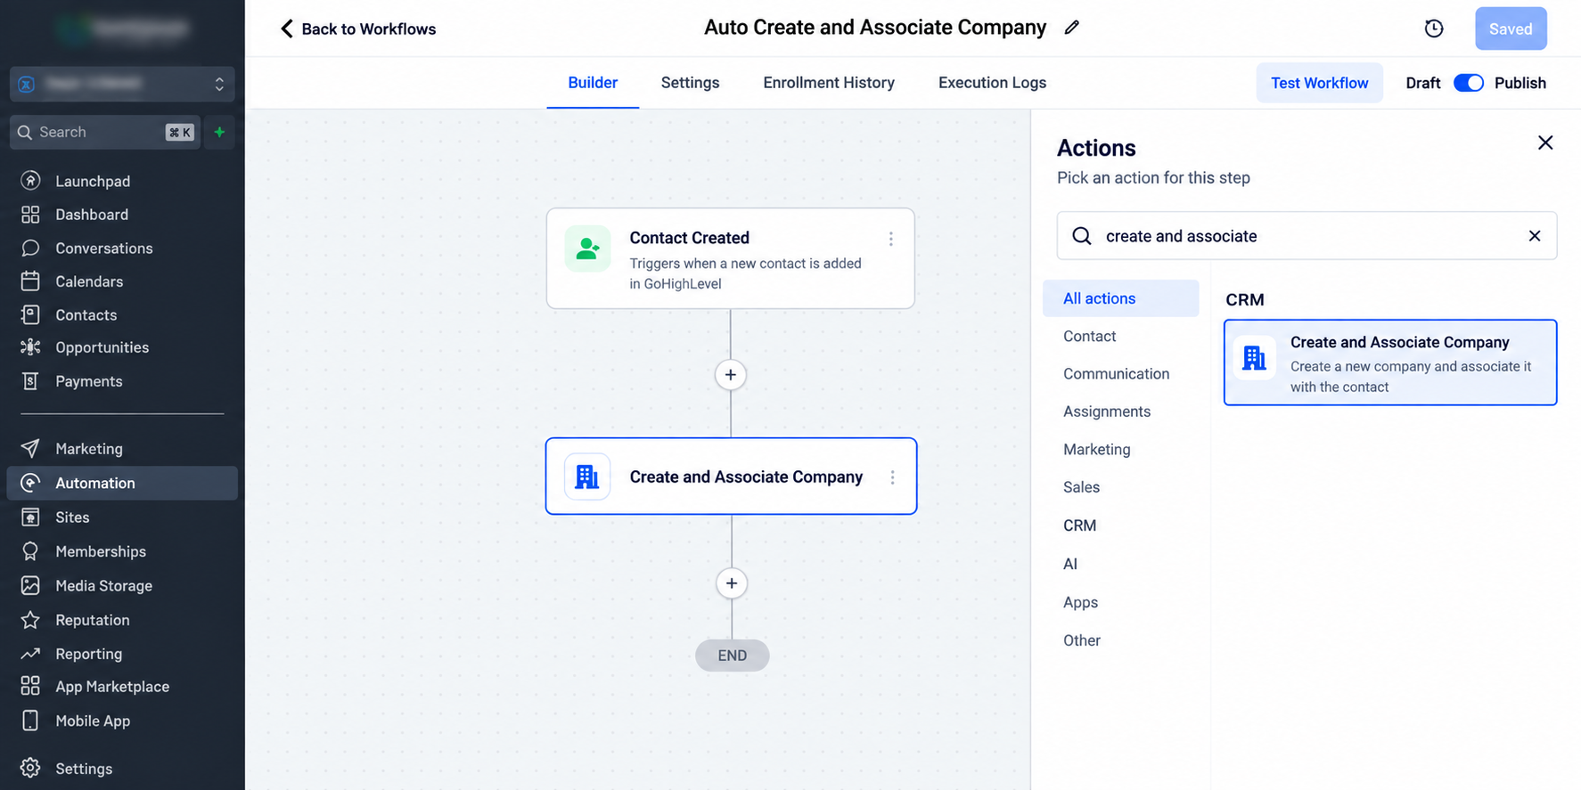
Task: Switch to Execution Logs tab
Action: pyautogui.click(x=992, y=83)
